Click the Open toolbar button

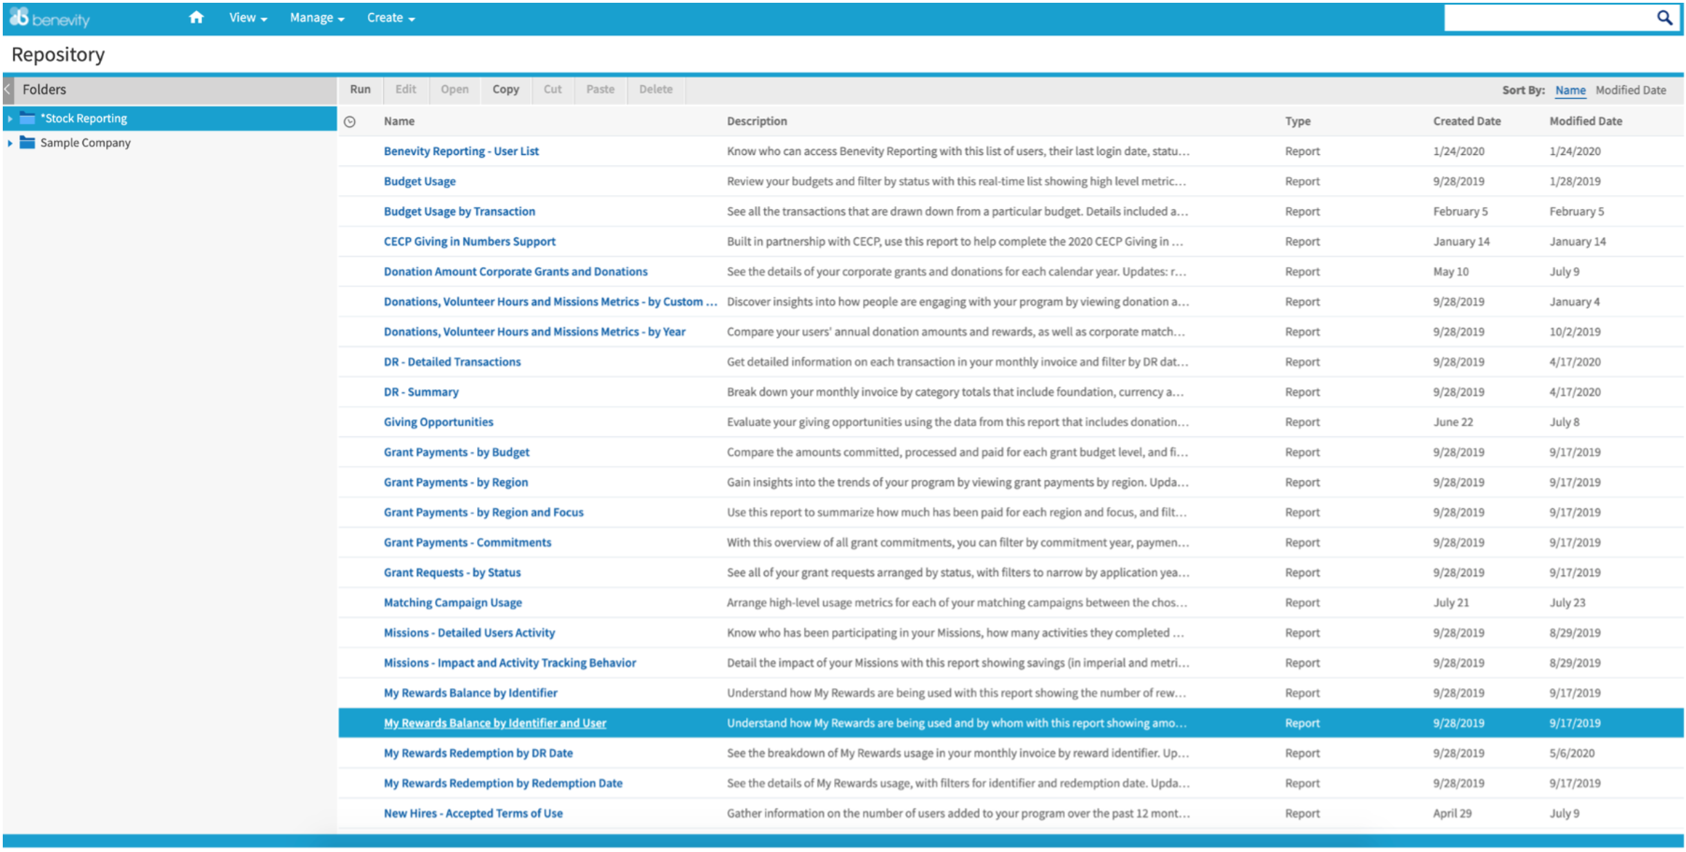coord(454,89)
